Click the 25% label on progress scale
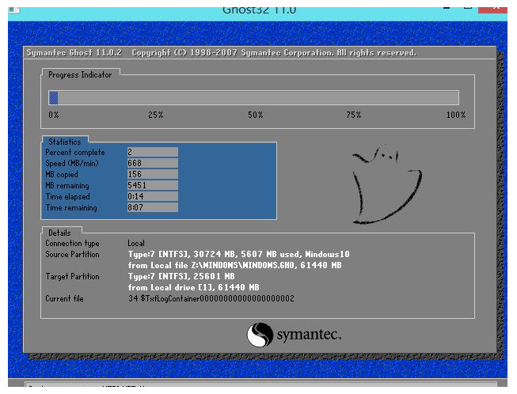Viewport: 517px width, 394px height. point(155,116)
